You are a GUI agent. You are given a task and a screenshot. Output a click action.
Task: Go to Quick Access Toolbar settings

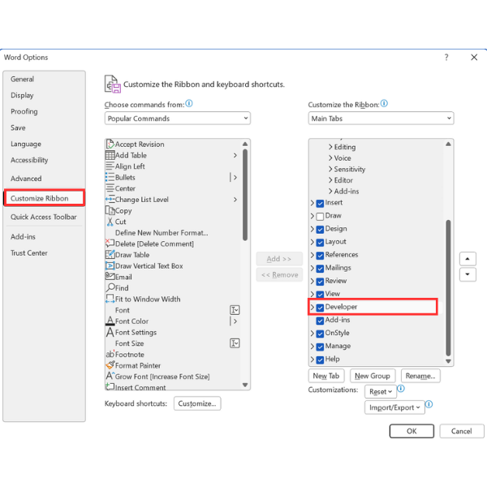(44, 217)
